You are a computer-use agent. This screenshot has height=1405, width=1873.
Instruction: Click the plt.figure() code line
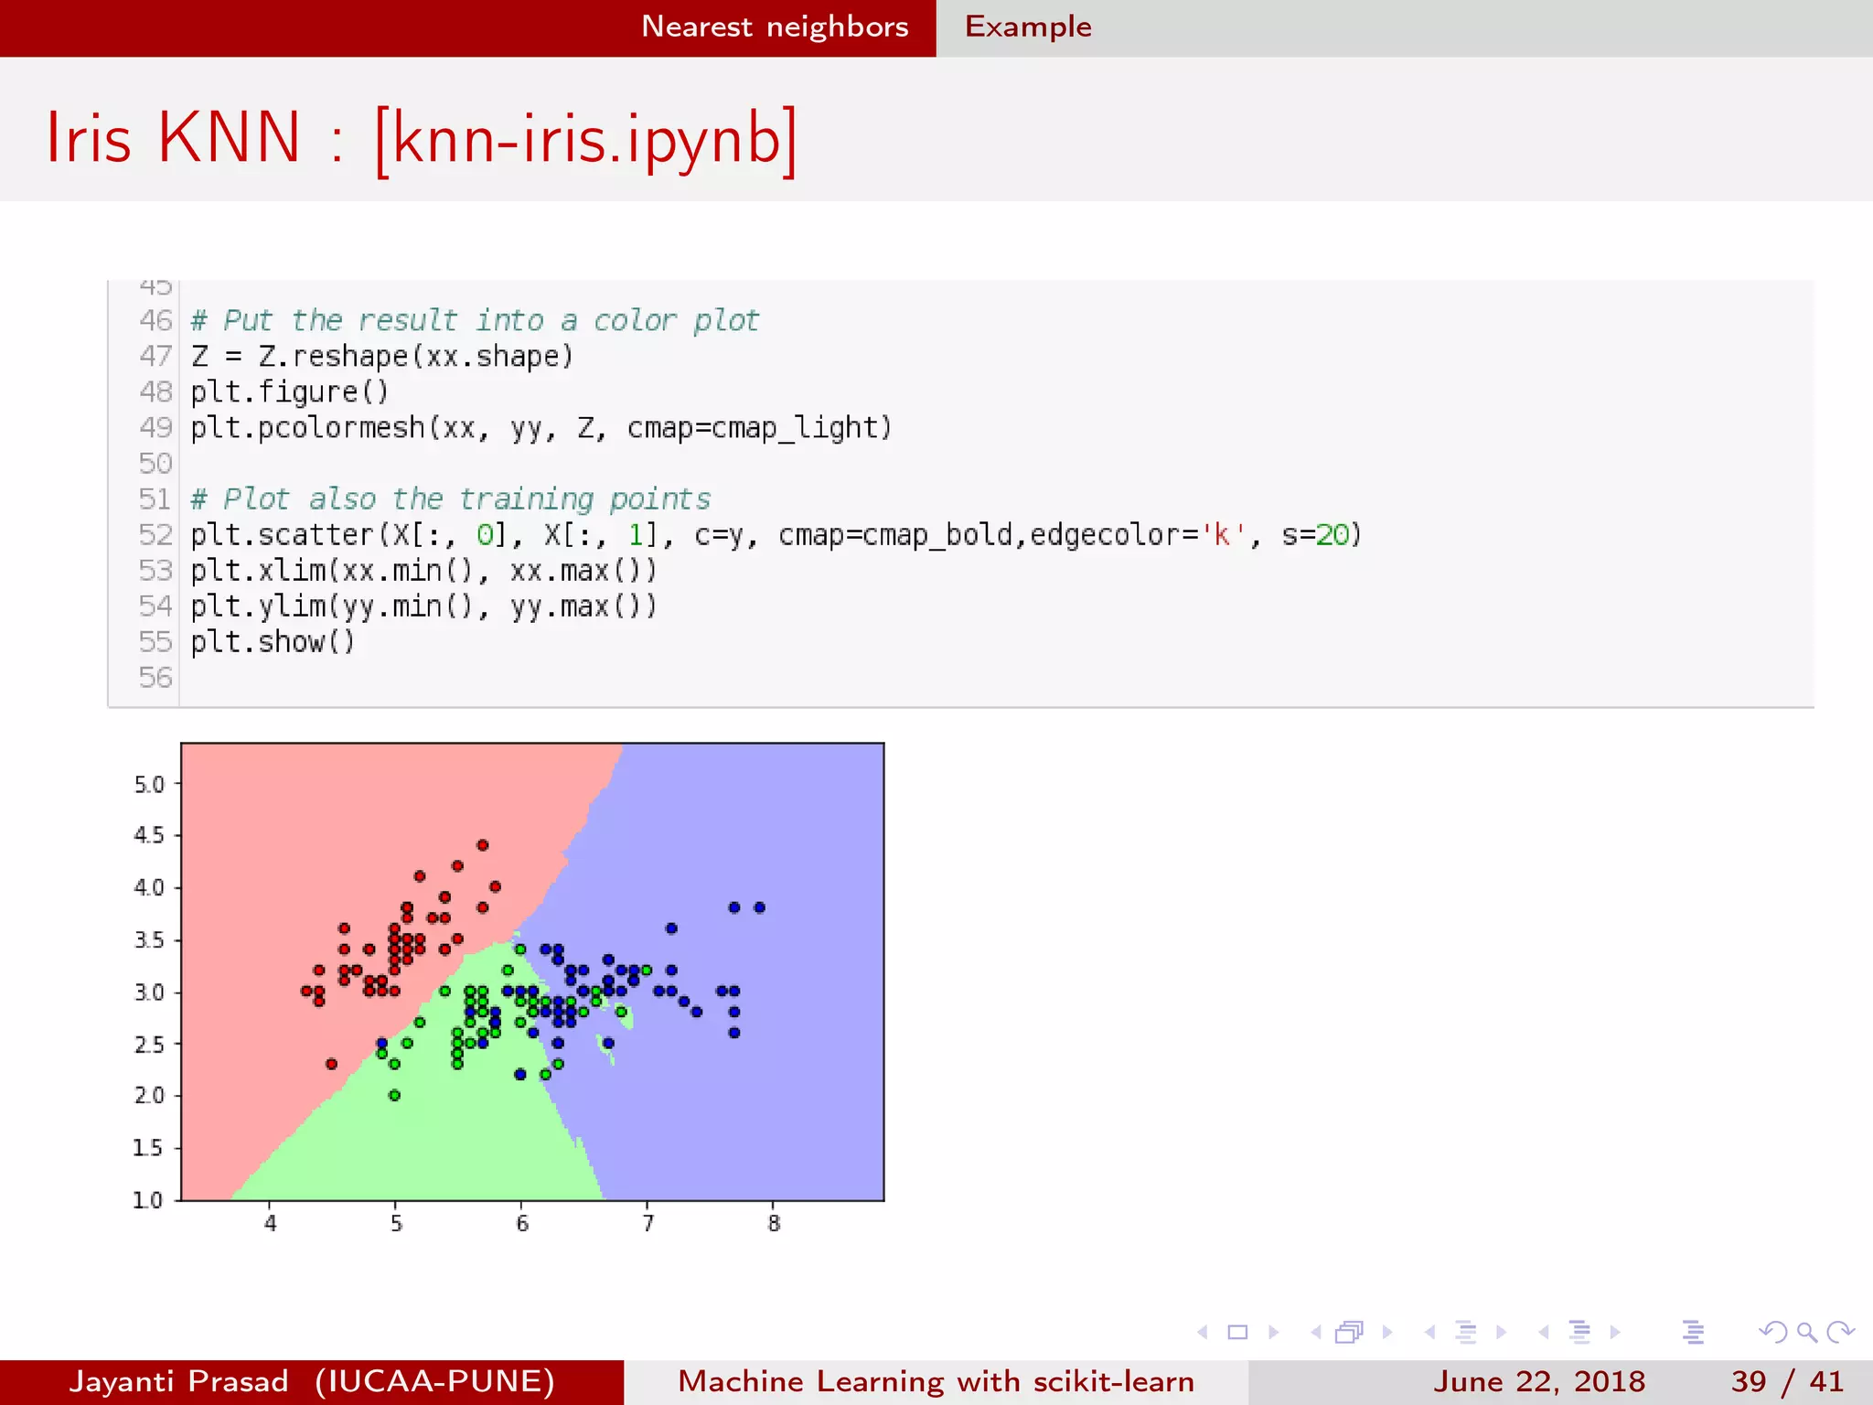tap(289, 392)
